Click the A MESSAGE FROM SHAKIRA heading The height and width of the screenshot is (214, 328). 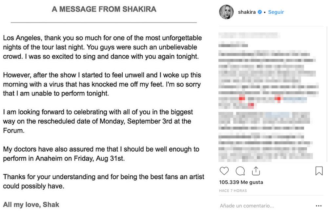(x=104, y=9)
